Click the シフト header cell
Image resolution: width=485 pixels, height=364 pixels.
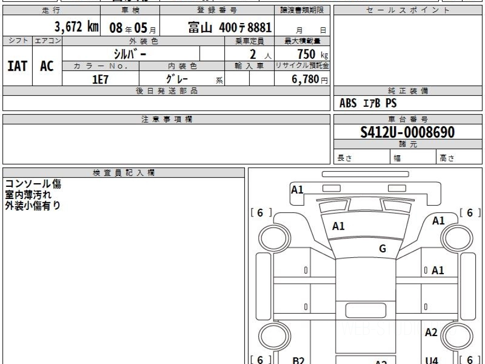pyautogui.click(x=17, y=41)
